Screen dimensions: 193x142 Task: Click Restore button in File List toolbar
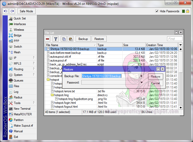pos(99,39)
